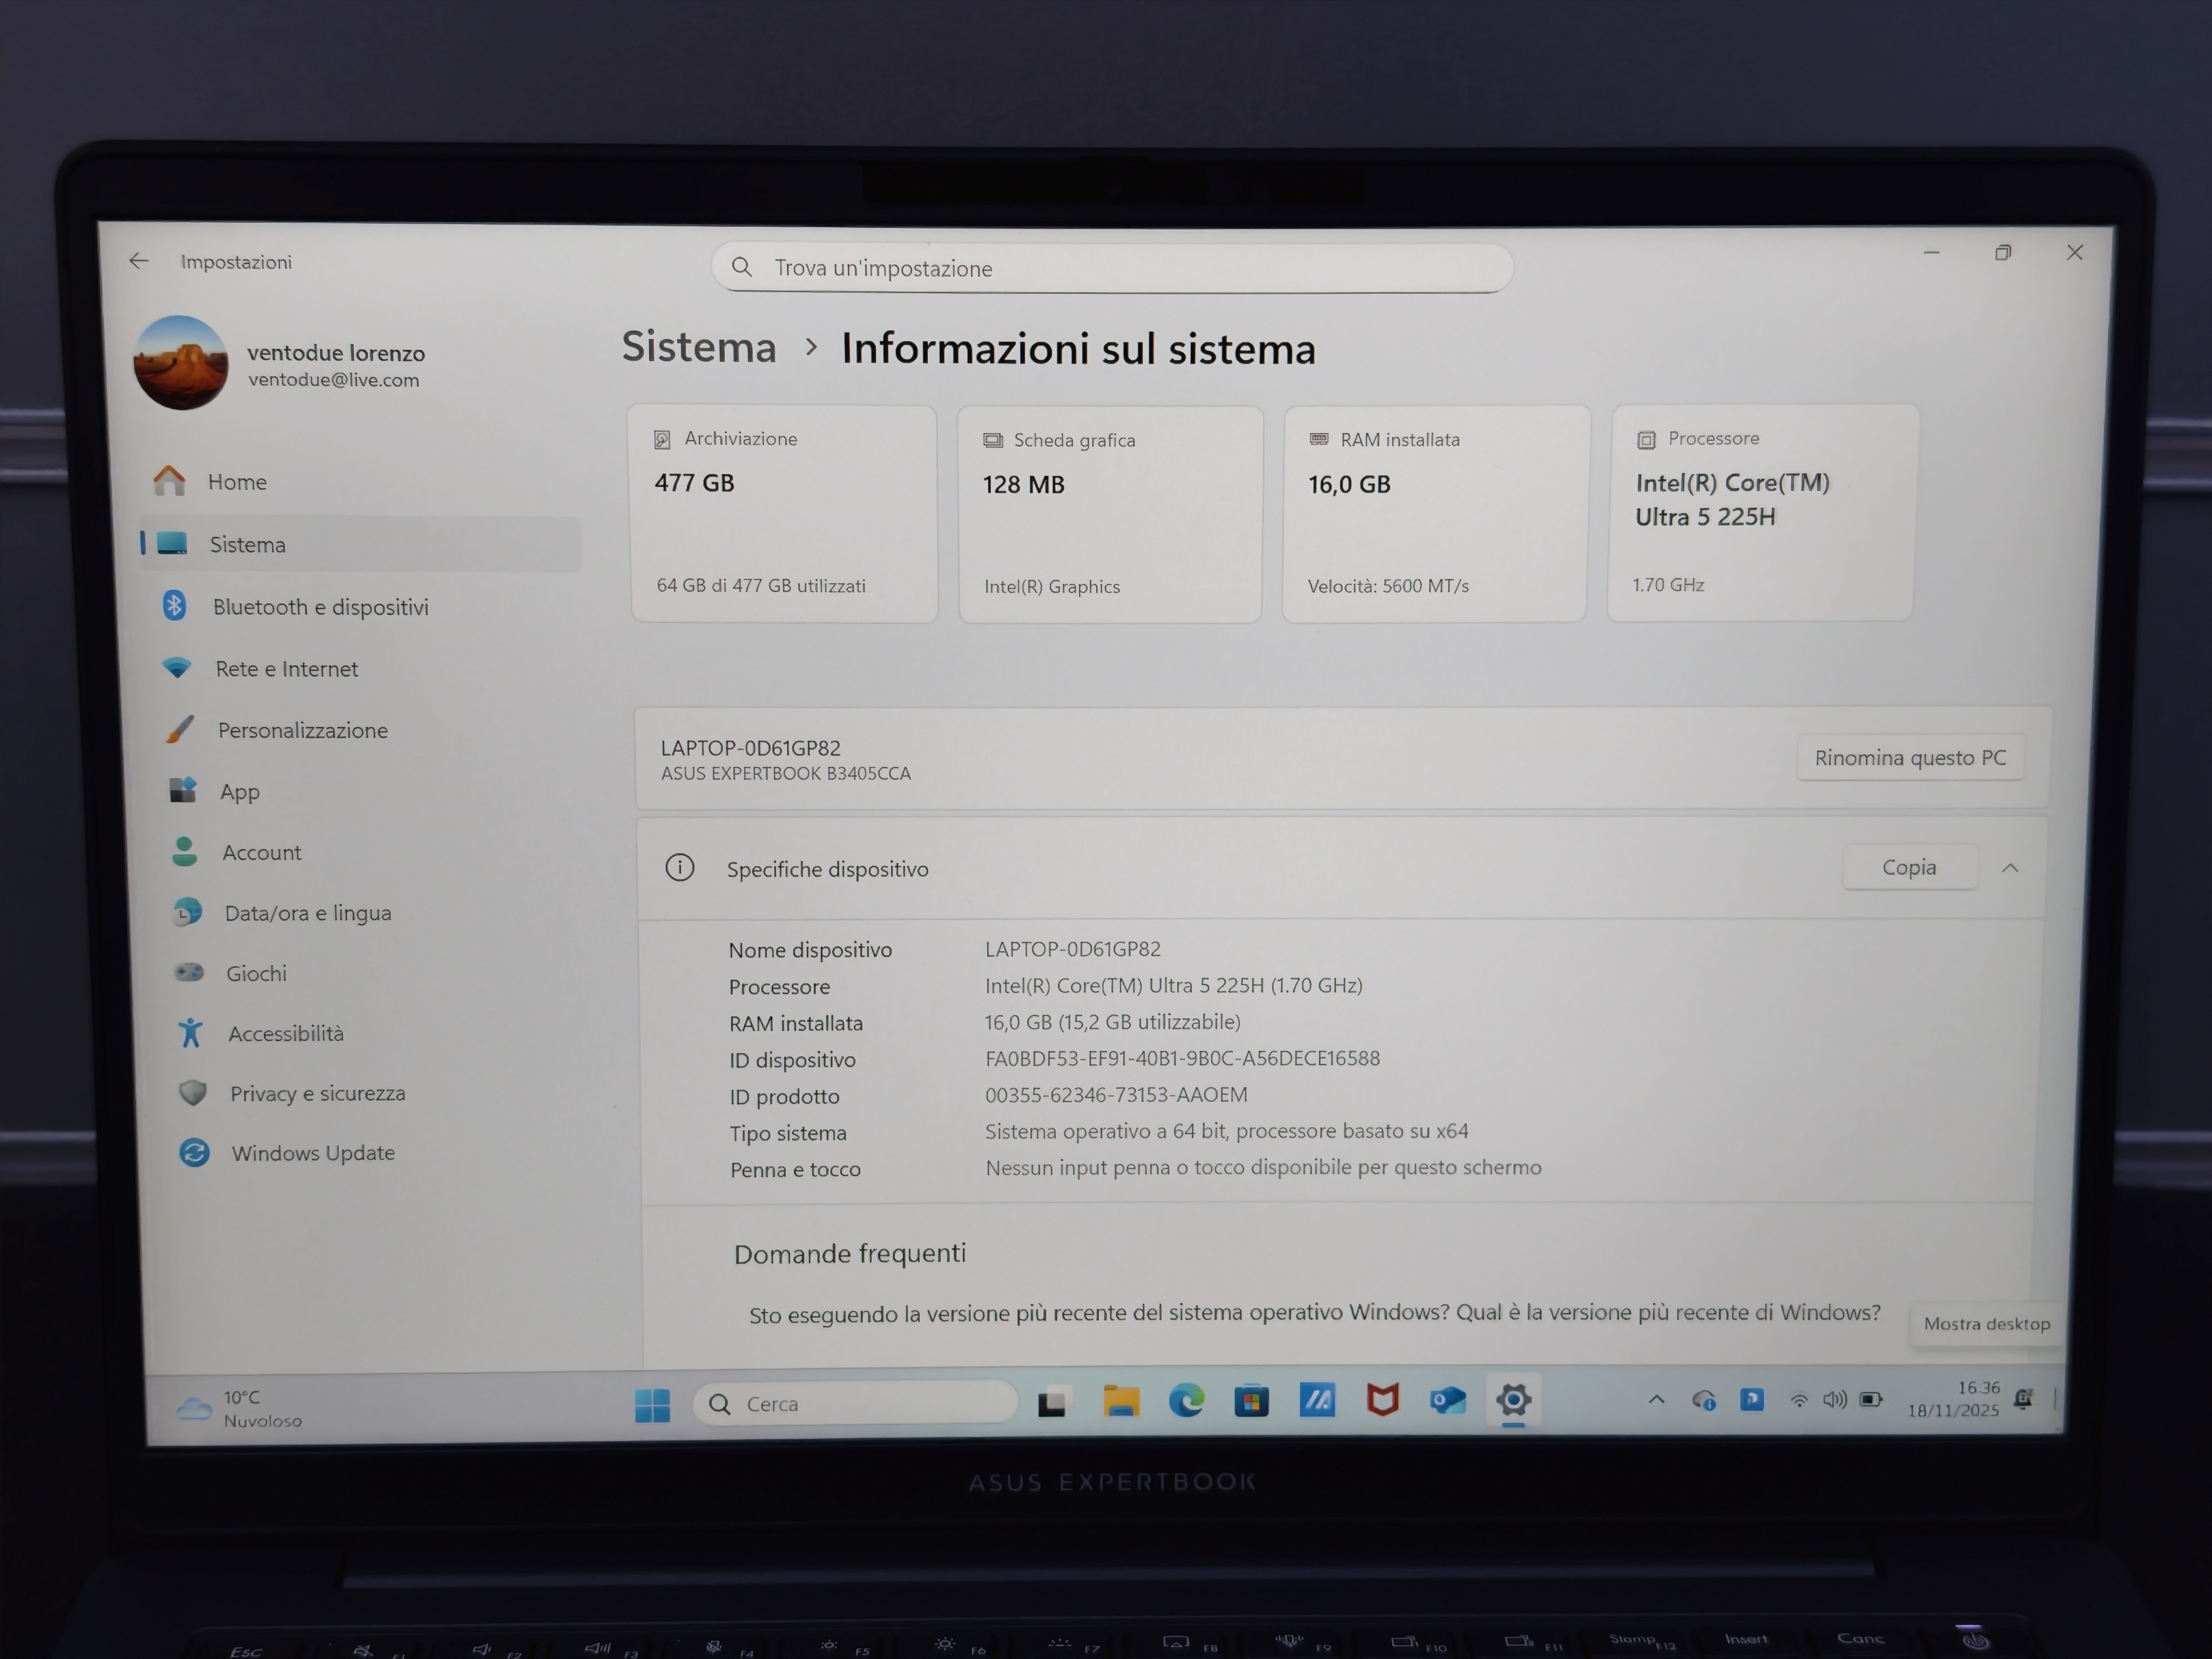Click the Trova un'impostazione search field
Viewport: 2212px width, 1659px height.
pos(1112,268)
